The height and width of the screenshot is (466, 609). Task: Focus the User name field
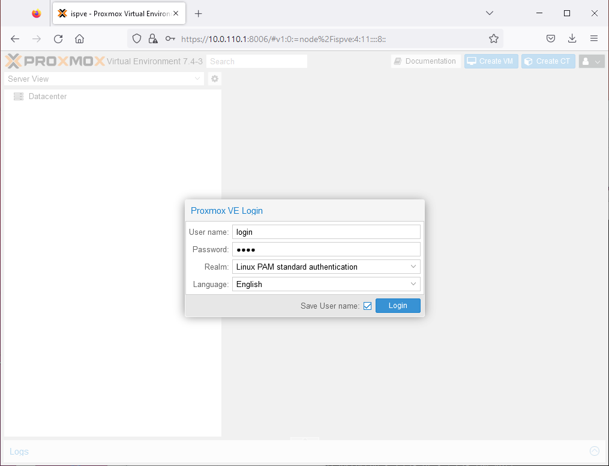326,232
